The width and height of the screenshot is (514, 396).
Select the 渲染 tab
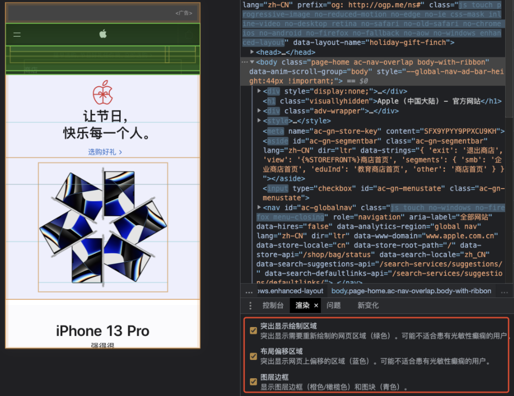tap(302, 306)
